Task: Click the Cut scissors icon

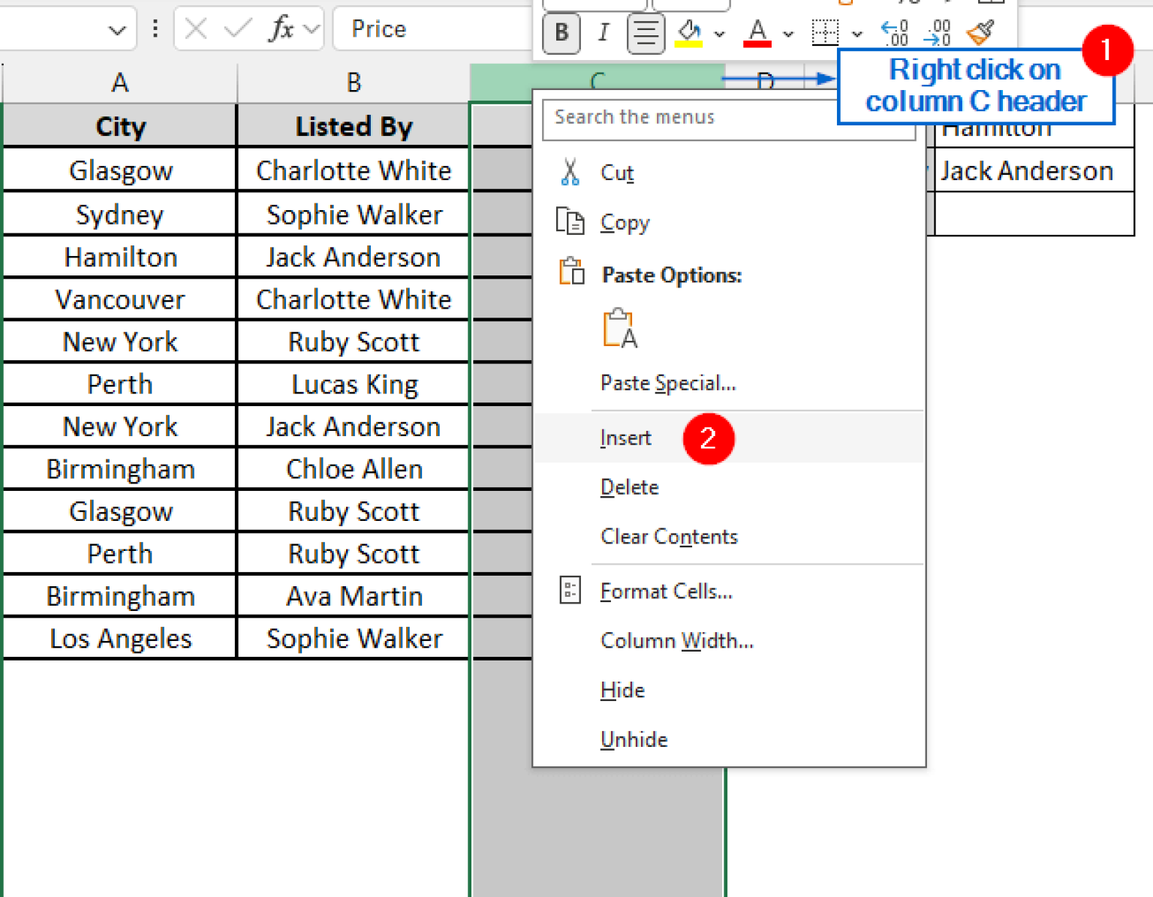Action: point(570,172)
